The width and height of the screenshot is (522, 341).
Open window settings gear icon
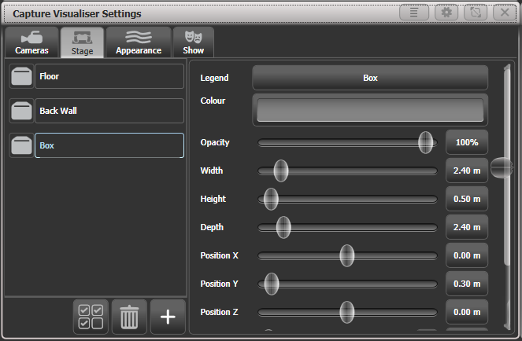446,13
